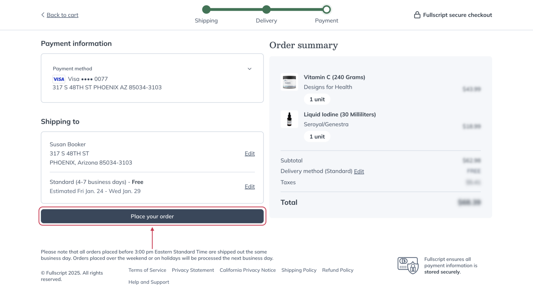
Task: Click the secure payment badge icon near footer
Action: [x=408, y=265]
